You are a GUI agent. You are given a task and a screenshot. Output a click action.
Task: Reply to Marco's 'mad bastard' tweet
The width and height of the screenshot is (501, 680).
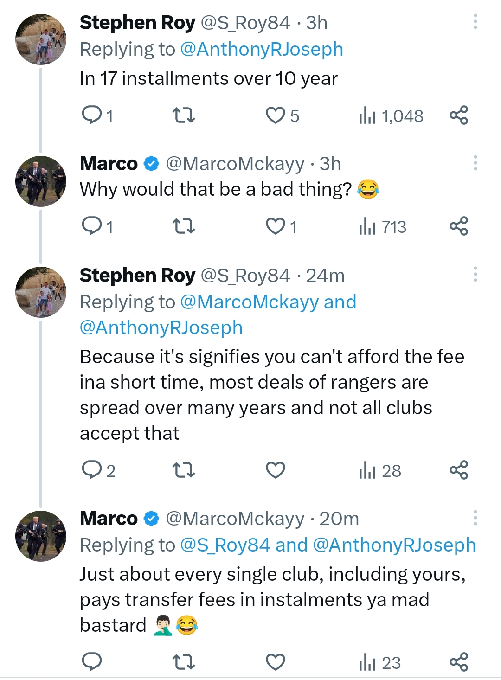point(92,662)
